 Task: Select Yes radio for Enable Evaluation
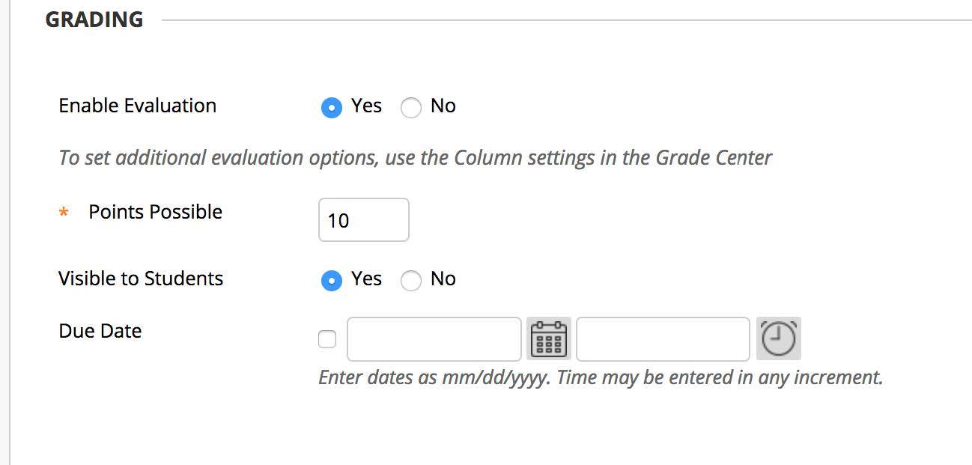coord(331,108)
